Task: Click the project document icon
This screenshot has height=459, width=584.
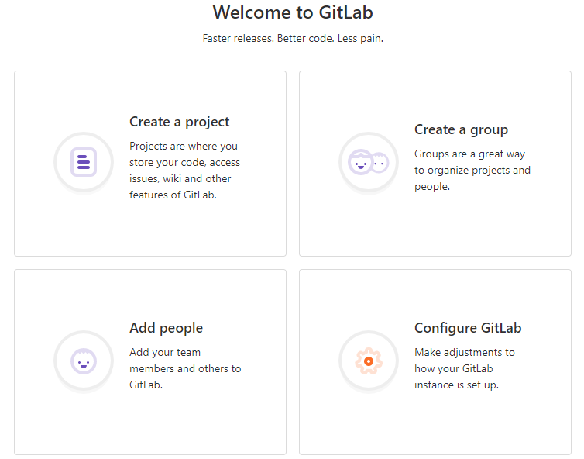Action: pos(84,162)
